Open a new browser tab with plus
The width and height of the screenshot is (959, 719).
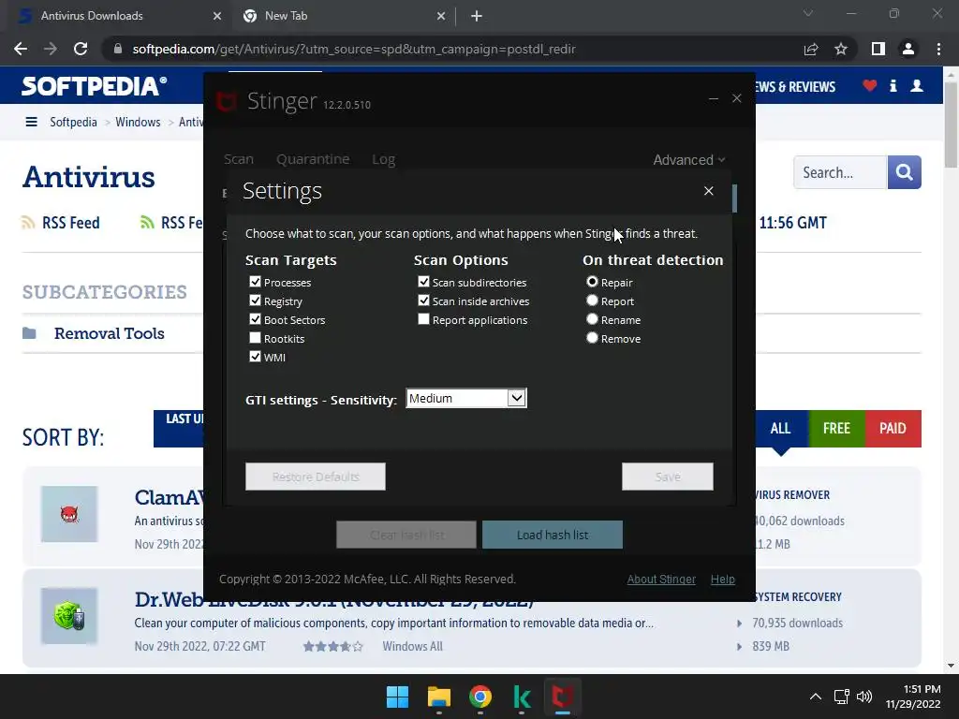tap(477, 16)
